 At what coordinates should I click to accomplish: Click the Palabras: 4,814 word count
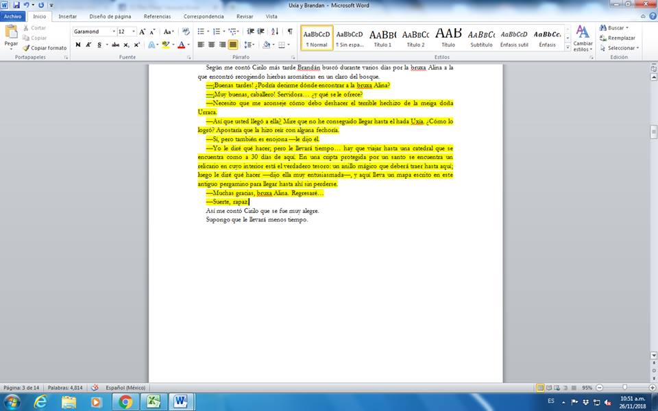point(64,388)
